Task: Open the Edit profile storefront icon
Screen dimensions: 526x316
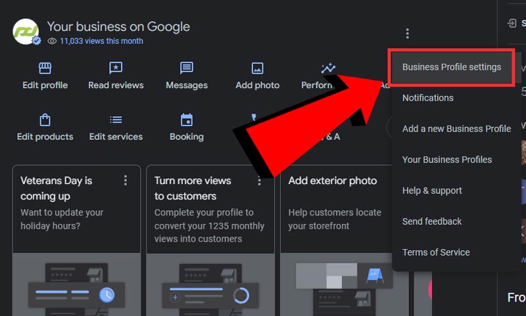Action: click(45, 68)
